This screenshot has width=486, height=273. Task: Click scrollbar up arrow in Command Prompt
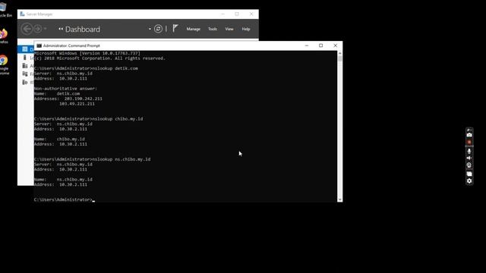tap(340, 53)
